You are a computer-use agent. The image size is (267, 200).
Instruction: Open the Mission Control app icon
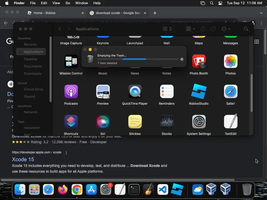71,61
